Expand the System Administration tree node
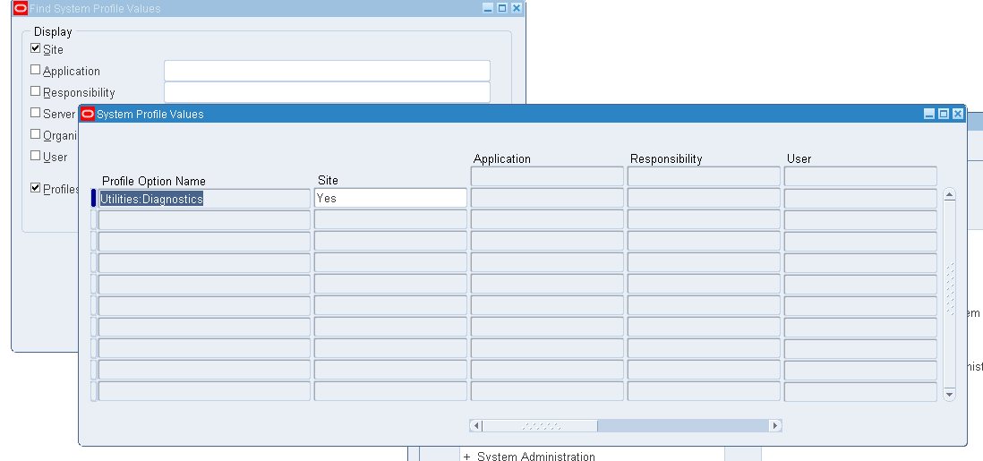This screenshot has height=461, width=983. coord(466,457)
